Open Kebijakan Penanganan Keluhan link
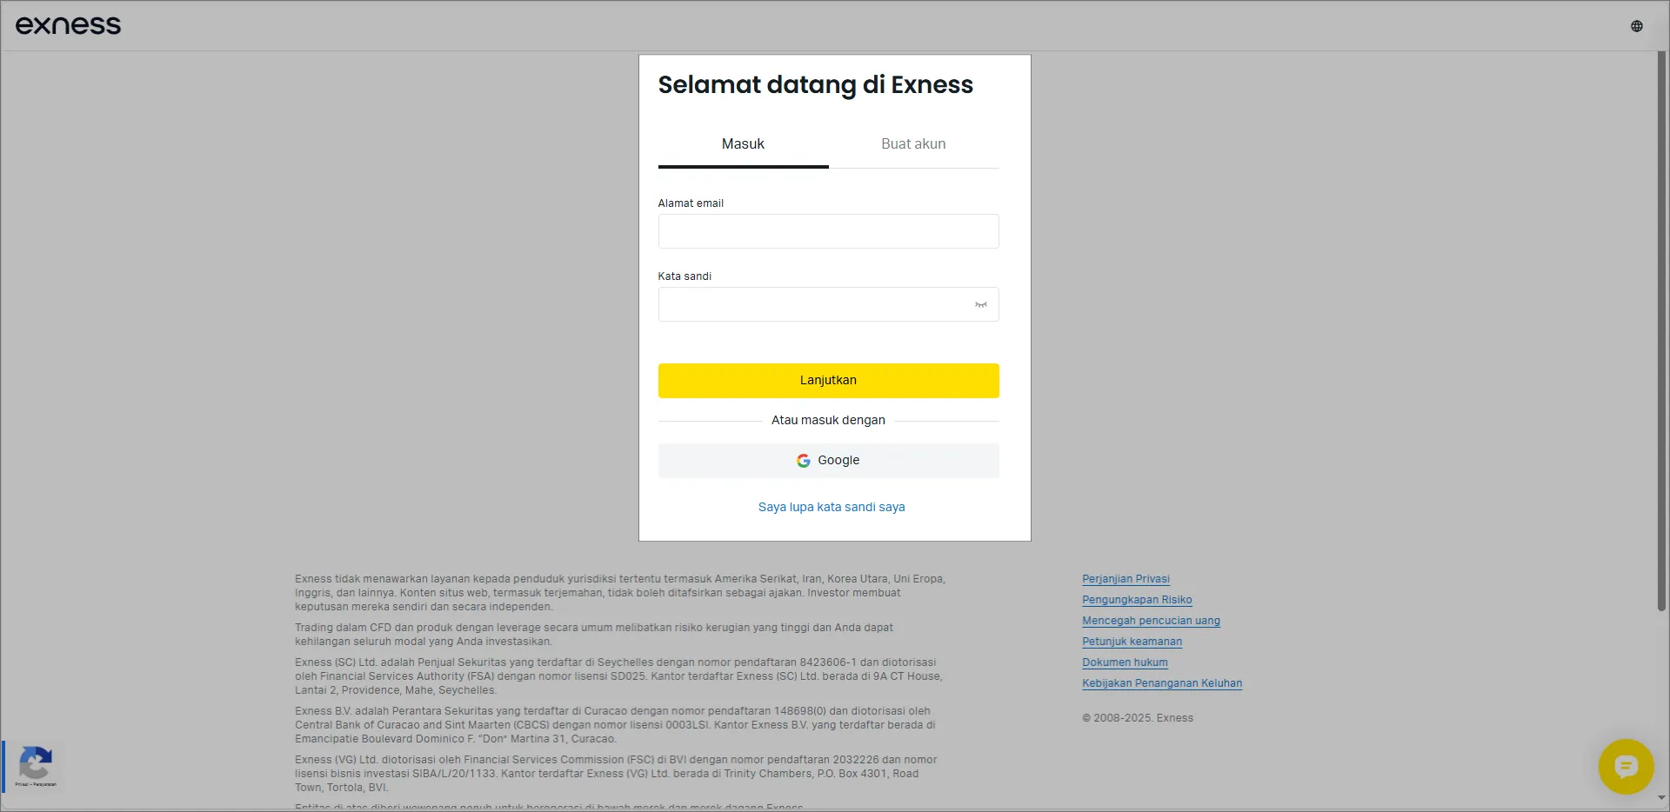The image size is (1670, 812). tap(1162, 683)
